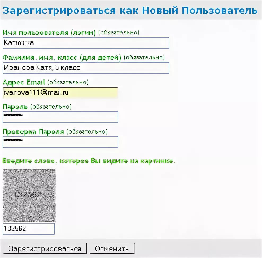The image size is (262, 258).
Task: Click the heading Зарегистрироваться как Новый Пользователь
Action: click(x=130, y=10)
